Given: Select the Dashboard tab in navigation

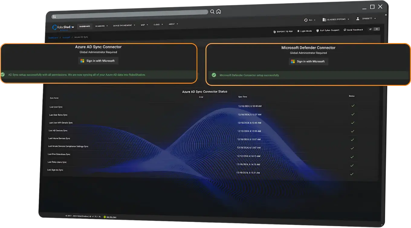Looking at the screenshot, I should [85, 26].
